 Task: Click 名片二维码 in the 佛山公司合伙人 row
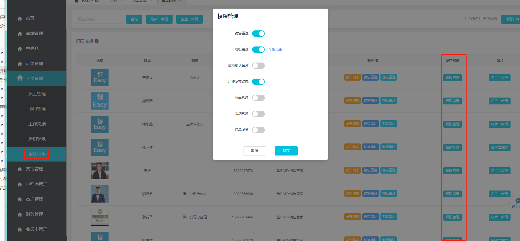500,194
